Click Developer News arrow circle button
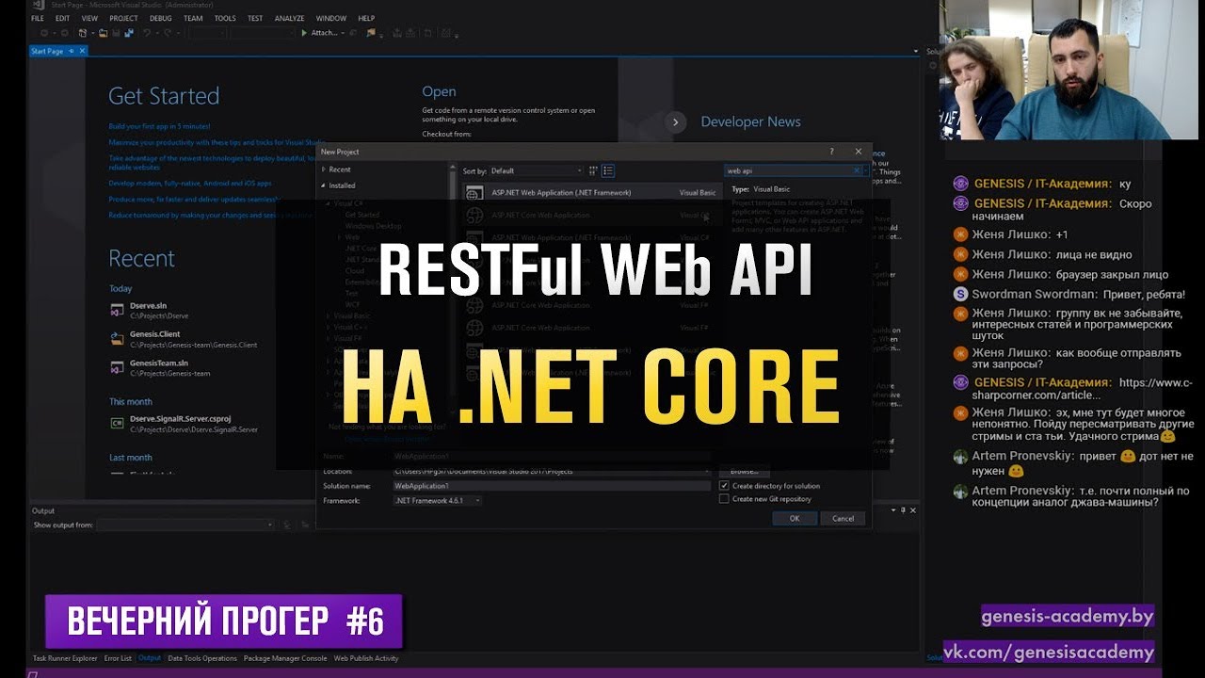Image resolution: width=1205 pixels, height=678 pixels. (x=675, y=121)
